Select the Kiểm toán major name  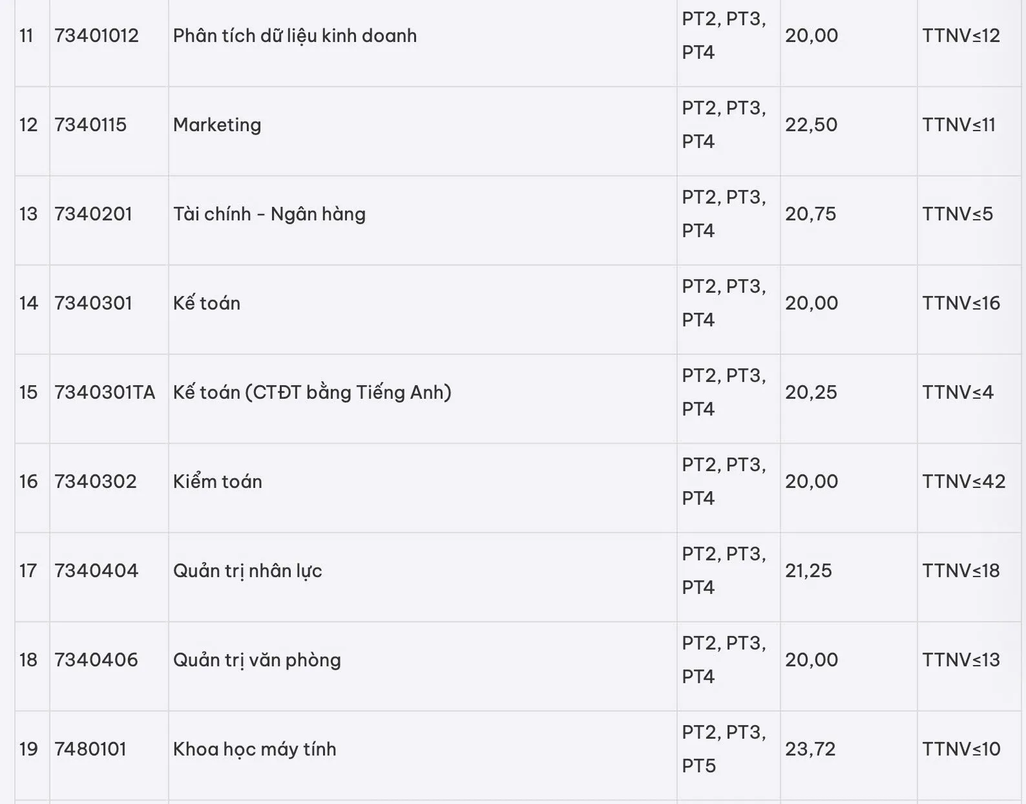click(x=217, y=481)
